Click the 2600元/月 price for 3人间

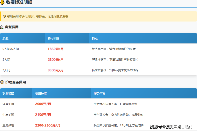(55, 60)
